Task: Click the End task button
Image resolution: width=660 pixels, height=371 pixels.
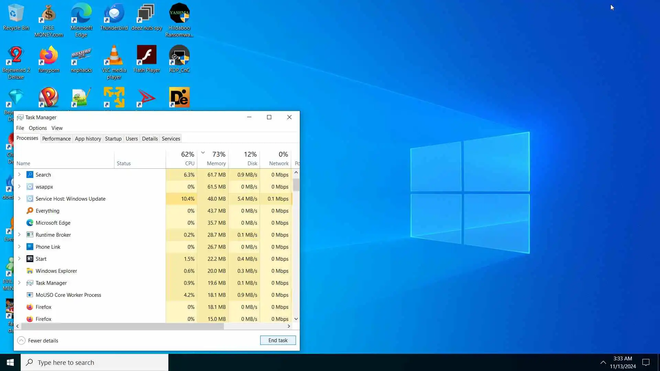Action: [x=278, y=340]
